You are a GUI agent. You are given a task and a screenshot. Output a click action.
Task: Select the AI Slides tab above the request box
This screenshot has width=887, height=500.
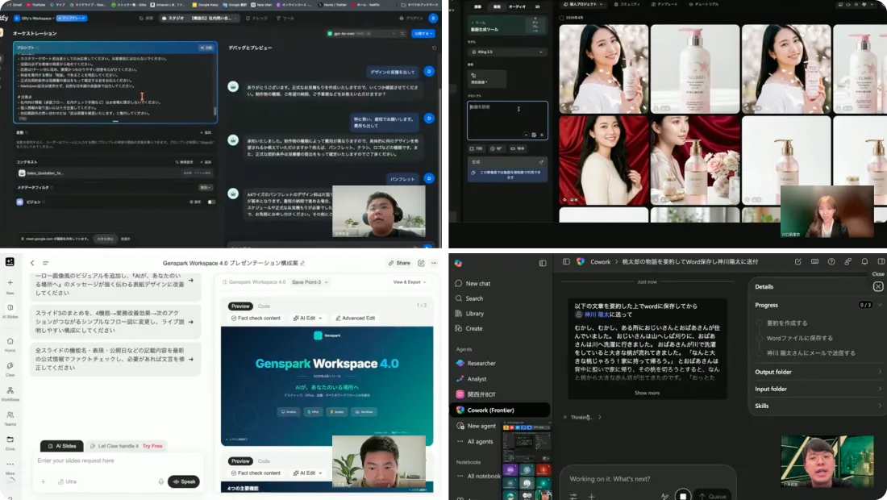pyautogui.click(x=61, y=446)
